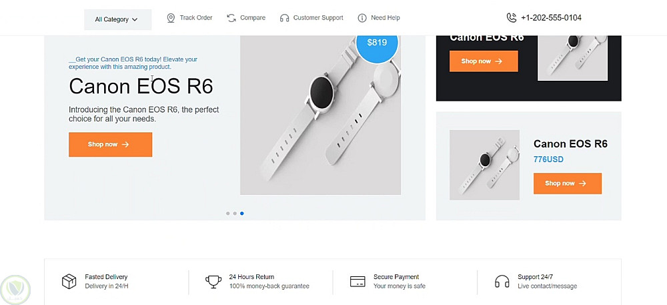
Task: Click the Secure Payment card icon
Action: click(x=358, y=281)
